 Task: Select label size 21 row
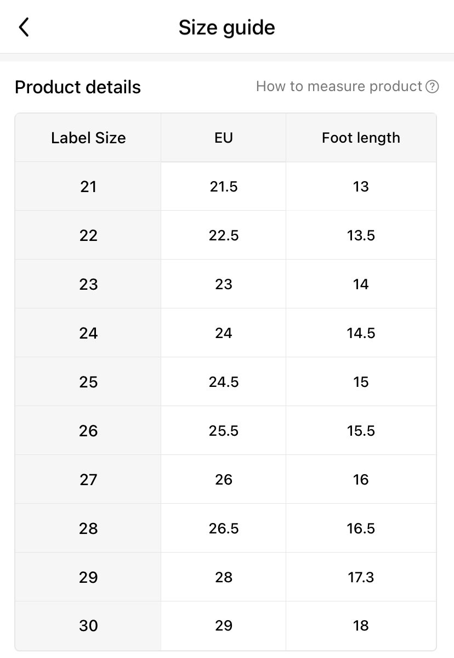88,187
